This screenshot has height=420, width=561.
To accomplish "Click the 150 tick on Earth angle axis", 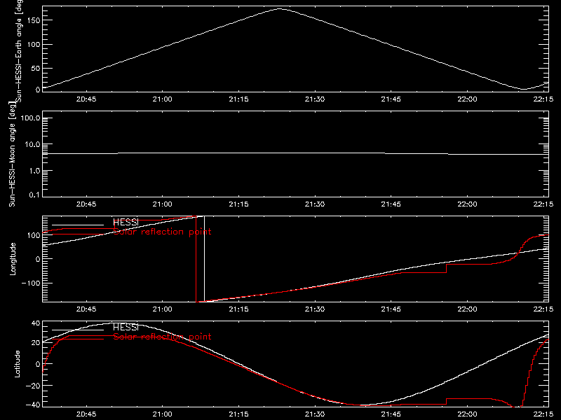I will [x=33, y=20].
